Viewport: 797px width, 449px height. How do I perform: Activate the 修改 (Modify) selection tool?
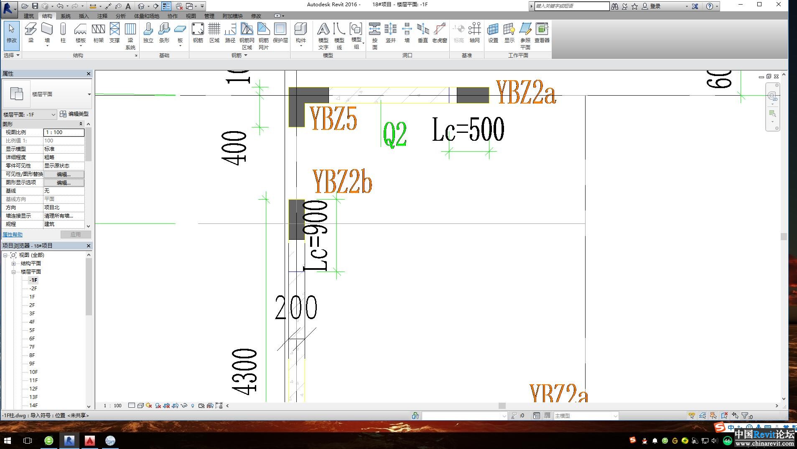click(11, 33)
